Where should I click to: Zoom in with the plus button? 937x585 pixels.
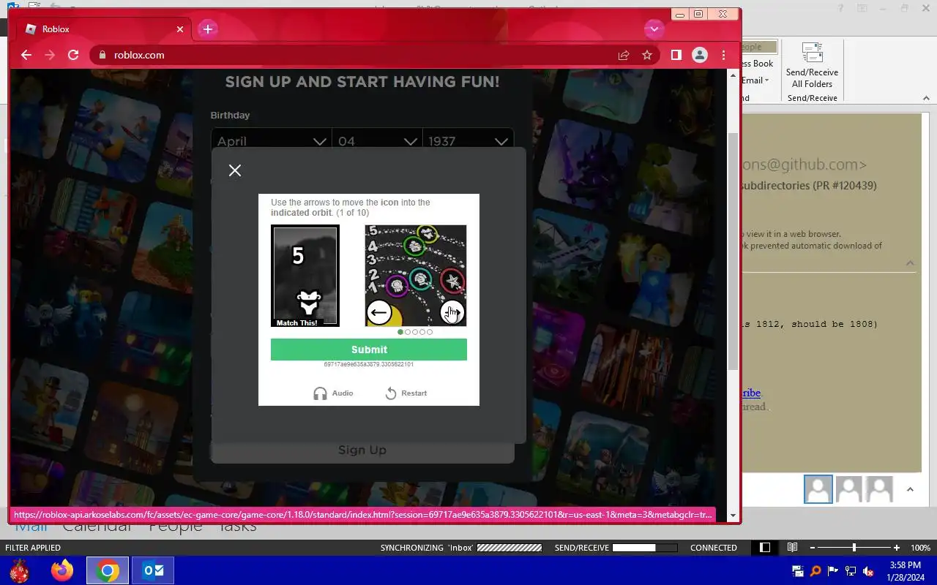point(897,548)
